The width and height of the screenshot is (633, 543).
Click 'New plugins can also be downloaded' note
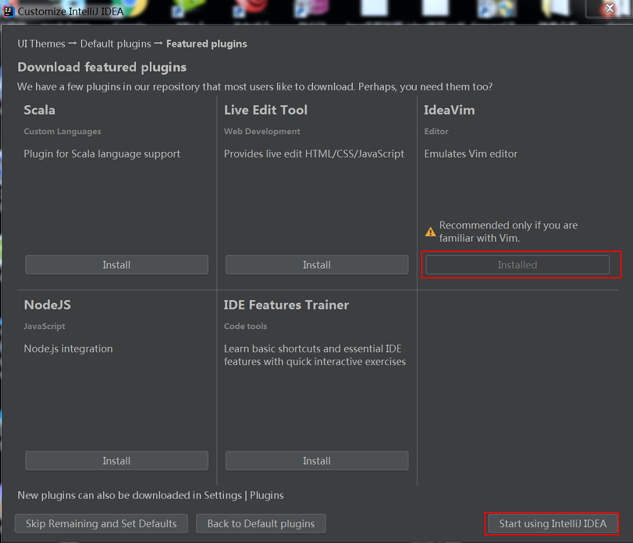tap(151, 496)
